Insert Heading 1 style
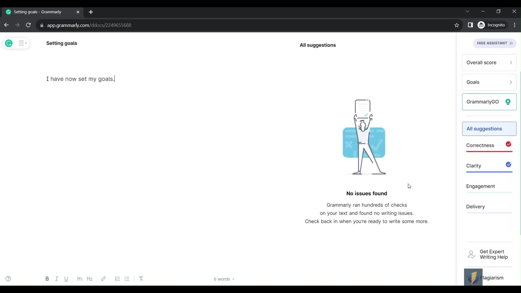521x293 pixels. pyautogui.click(x=80, y=279)
